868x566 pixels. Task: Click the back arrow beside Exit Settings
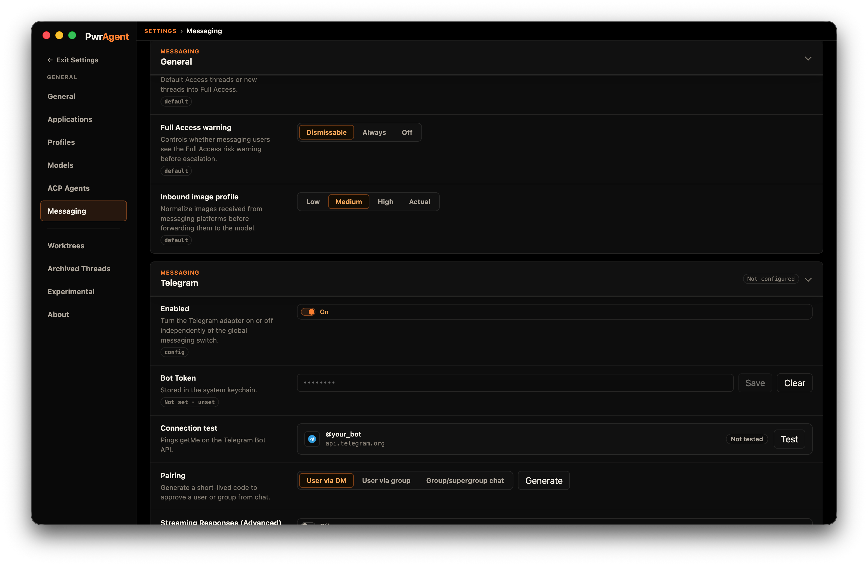(50, 60)
